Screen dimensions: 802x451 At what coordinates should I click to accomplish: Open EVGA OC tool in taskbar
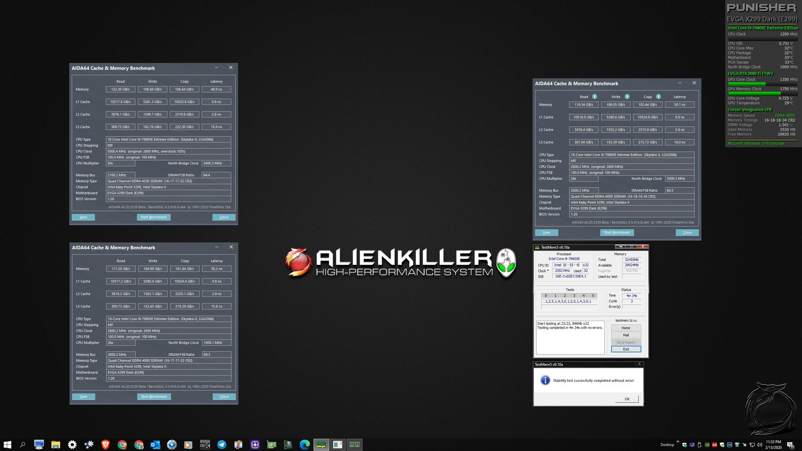205,444
